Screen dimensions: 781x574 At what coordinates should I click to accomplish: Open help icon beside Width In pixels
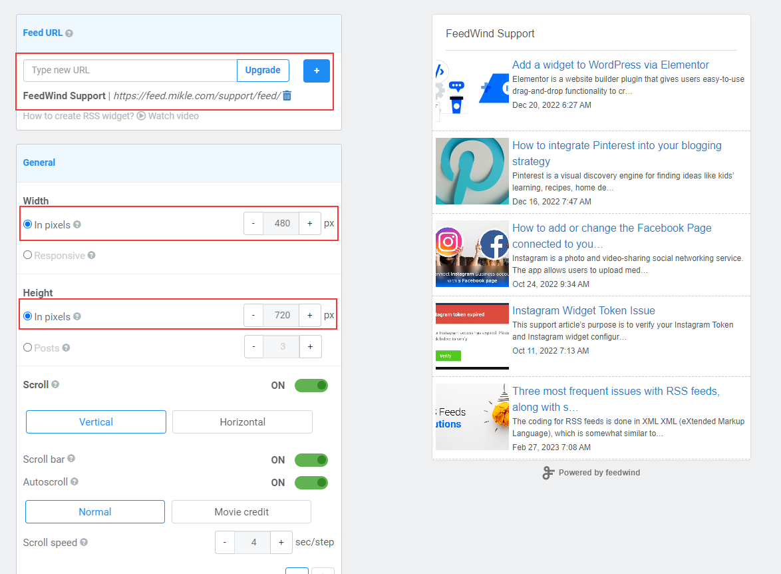(x=77, y=224)
